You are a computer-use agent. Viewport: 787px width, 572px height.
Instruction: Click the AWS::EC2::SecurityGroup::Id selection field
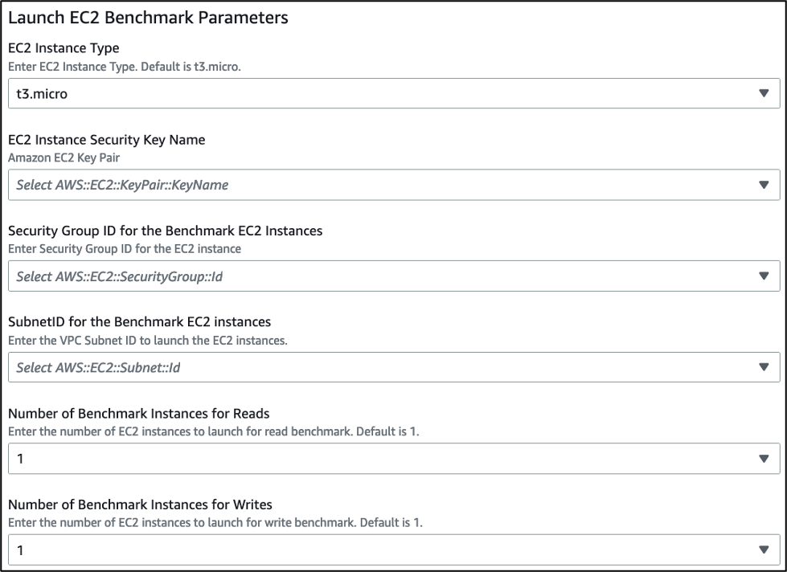click(x=322, y=276)
